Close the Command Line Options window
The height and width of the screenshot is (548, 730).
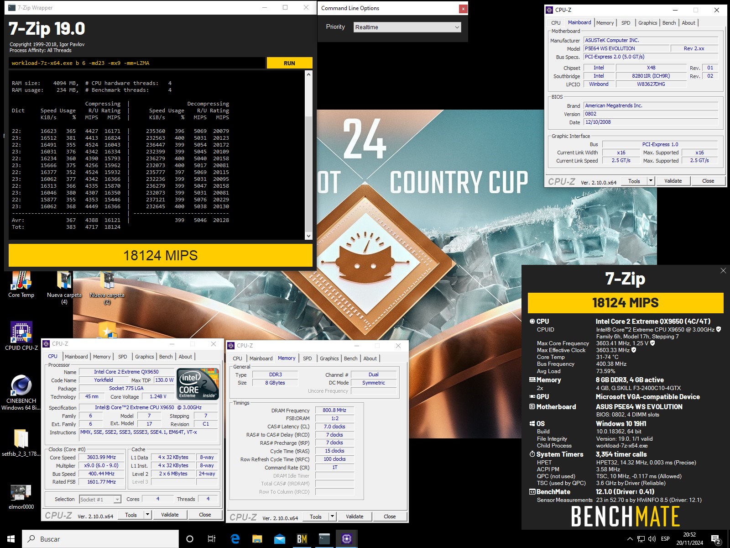463,8
